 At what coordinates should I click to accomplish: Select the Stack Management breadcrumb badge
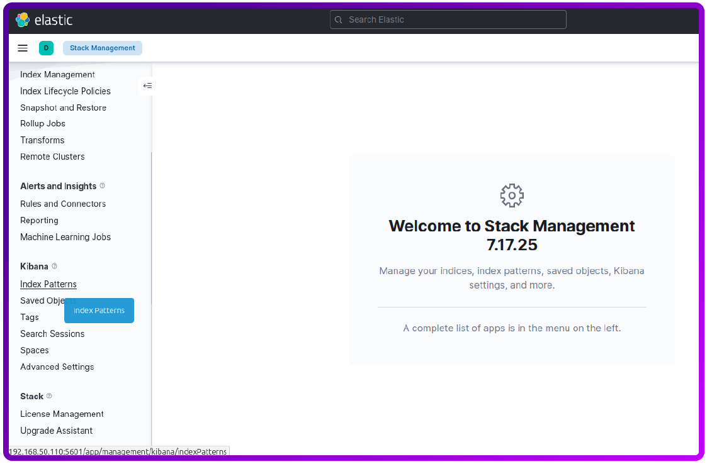102,48
